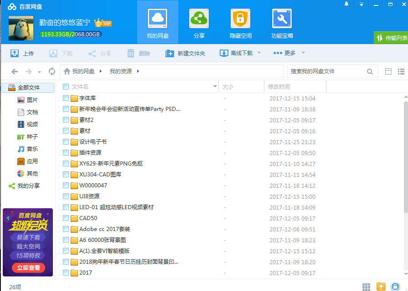Create a folder with 新建文件夹

pyautogui.click(x=185, y=53)
